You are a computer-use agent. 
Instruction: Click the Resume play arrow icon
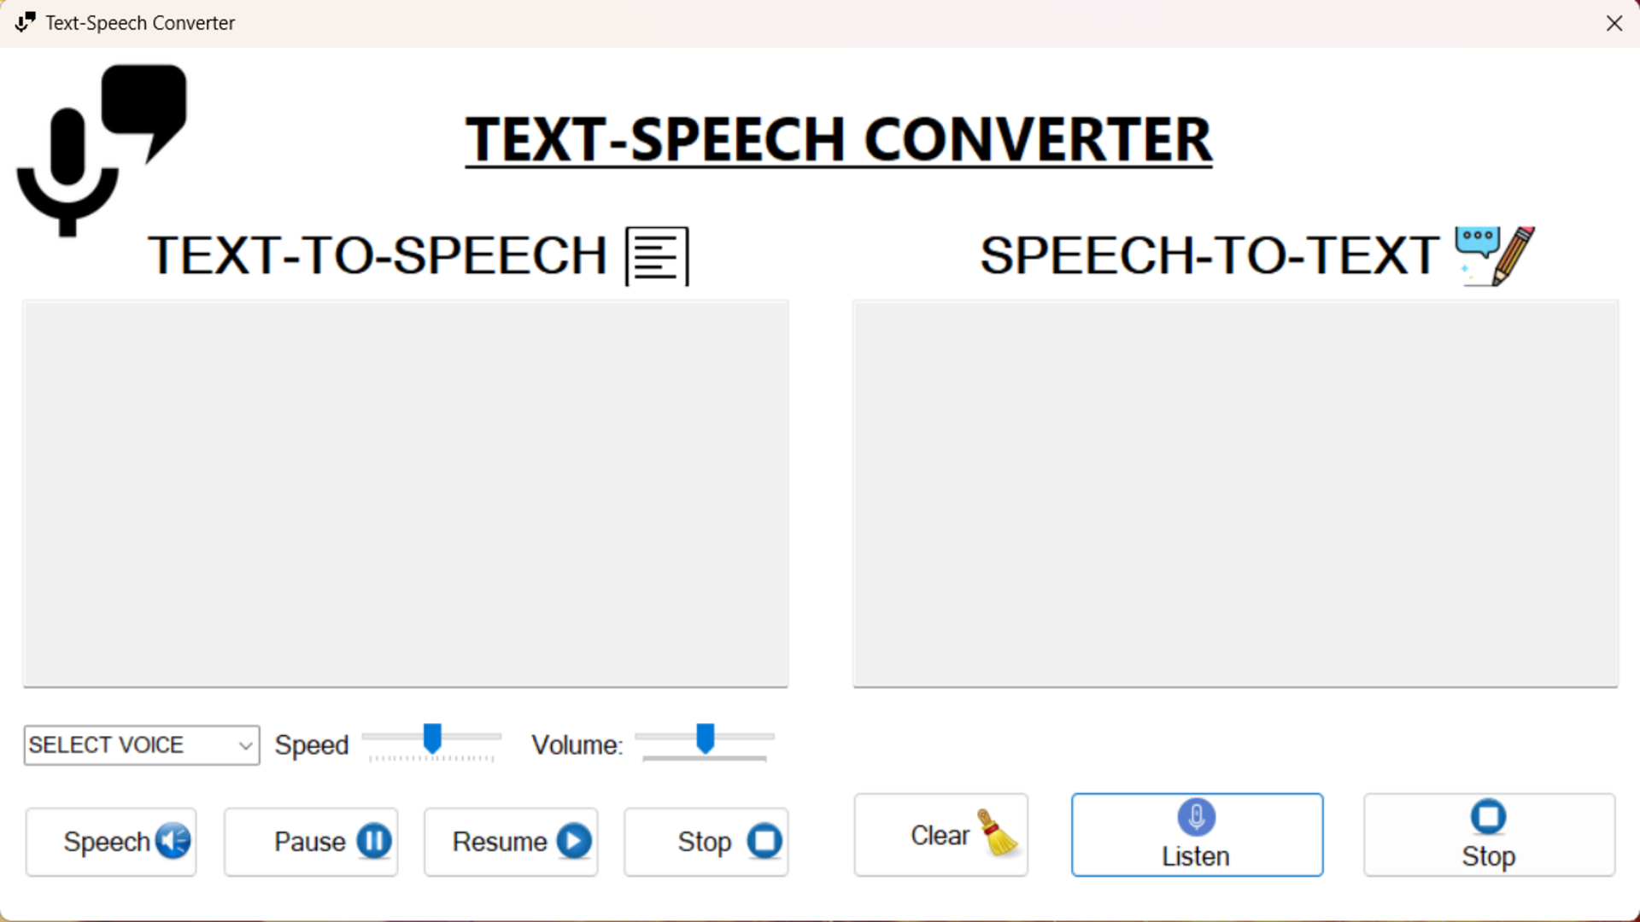[573, 840]
